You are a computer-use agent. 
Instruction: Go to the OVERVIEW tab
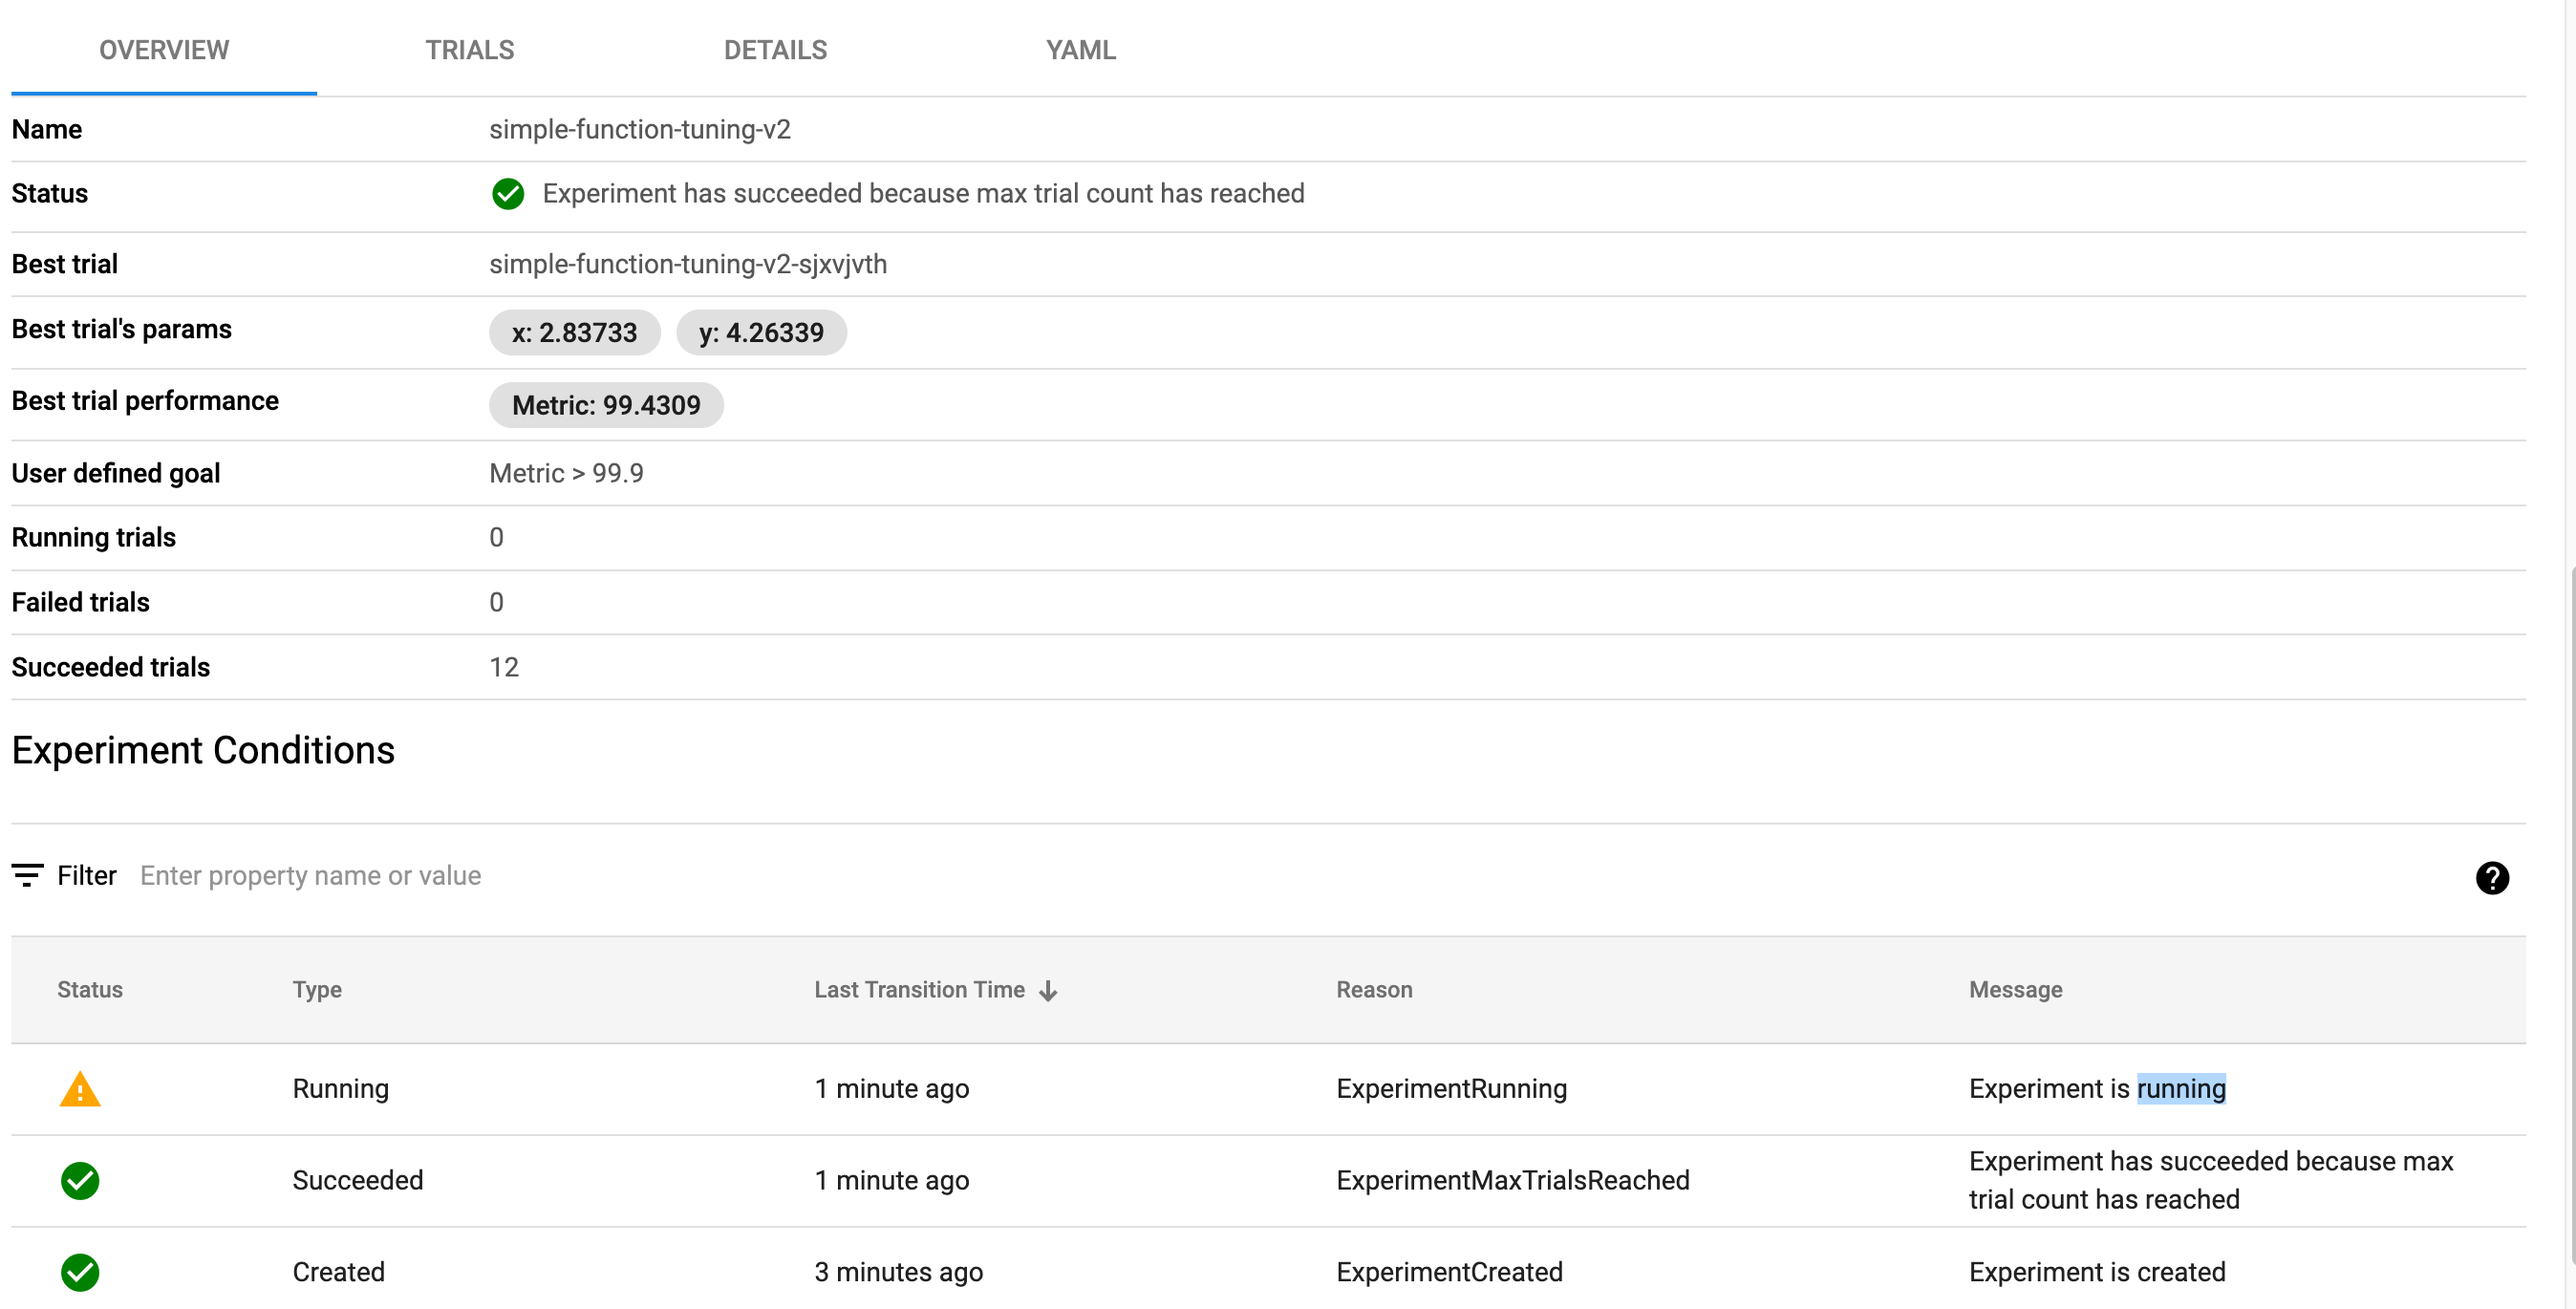click(x=164, y=50)
